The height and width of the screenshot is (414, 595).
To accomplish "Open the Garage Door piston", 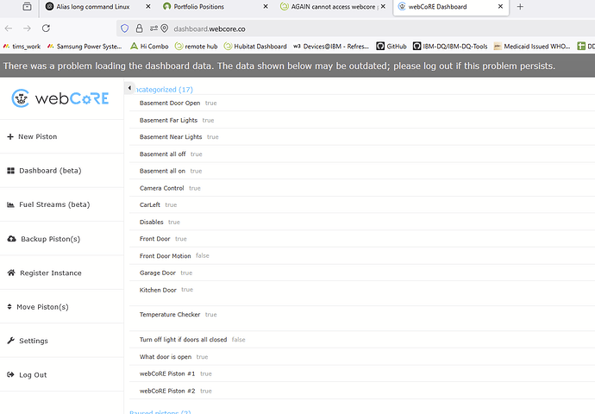I will tap(158, 273).
